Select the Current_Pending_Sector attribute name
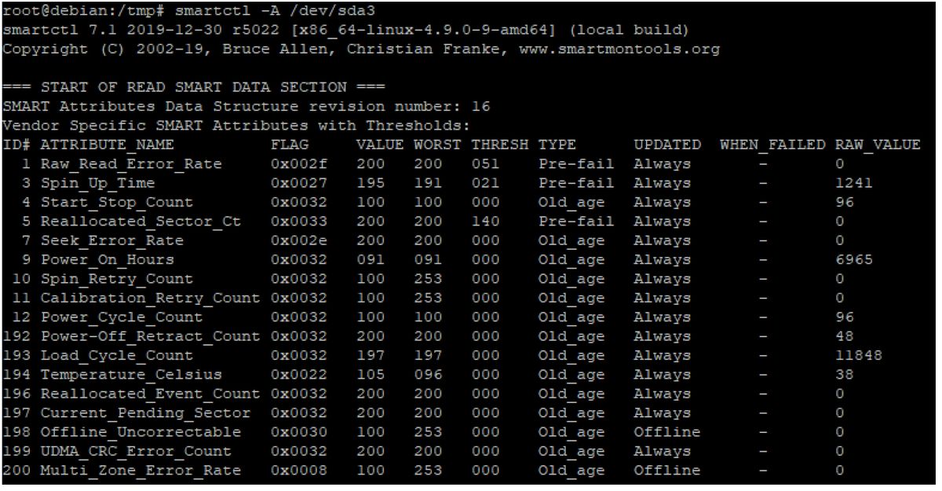Image resolution: width=942 pixels, height=491 pixels. [146, 413]
